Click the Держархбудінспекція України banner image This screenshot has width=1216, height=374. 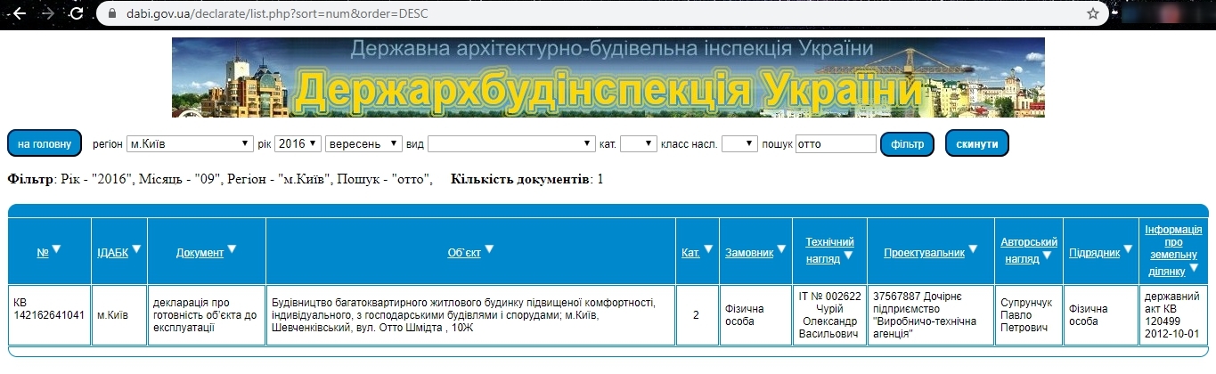click(x=608, y=77)
